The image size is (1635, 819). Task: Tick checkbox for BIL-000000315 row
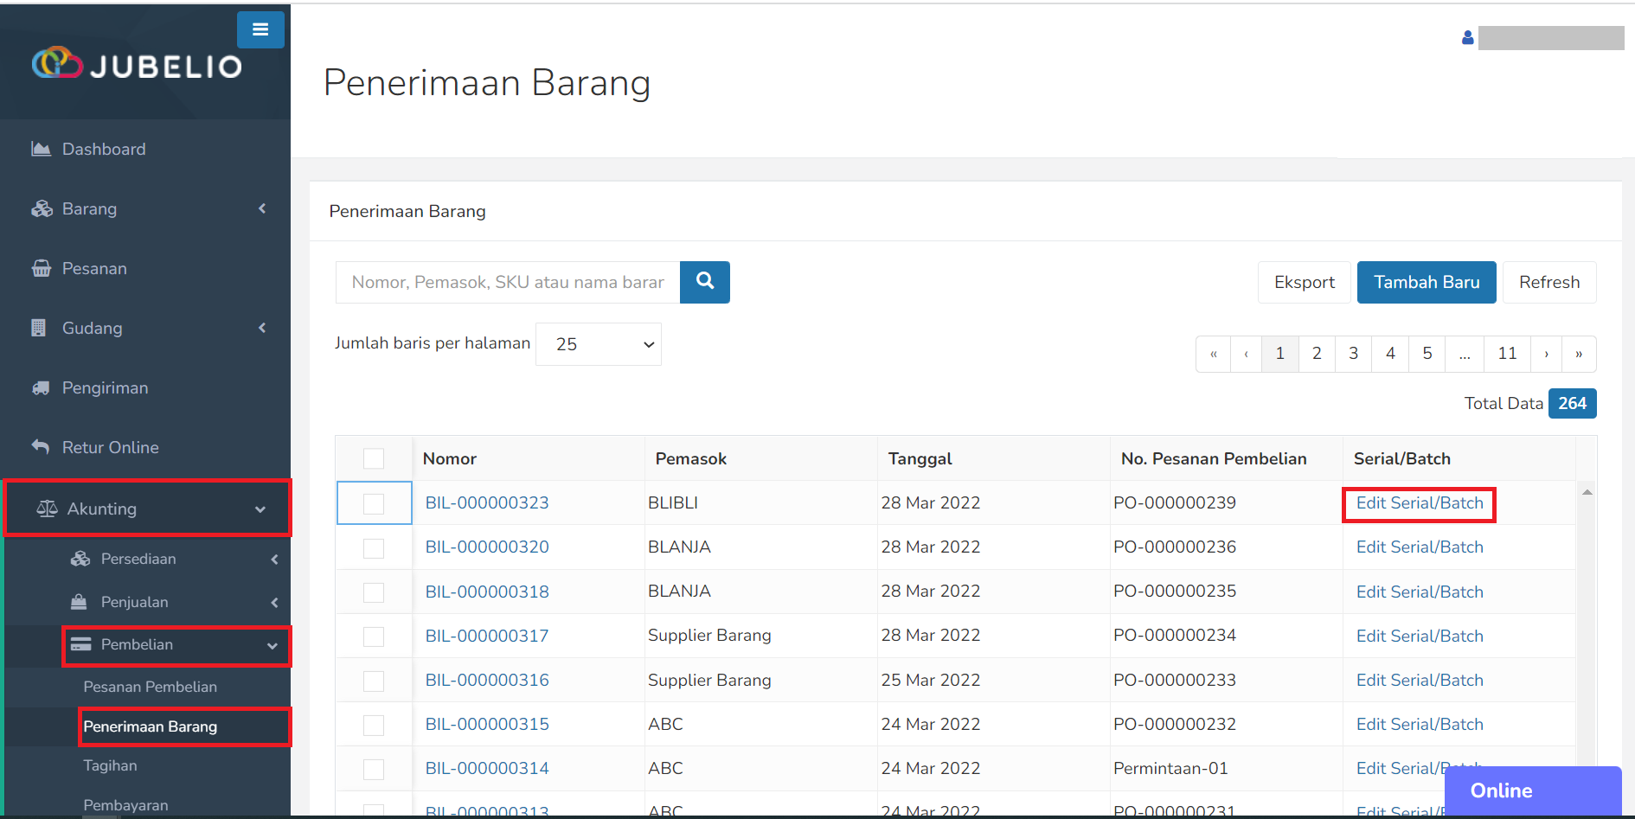374,725
